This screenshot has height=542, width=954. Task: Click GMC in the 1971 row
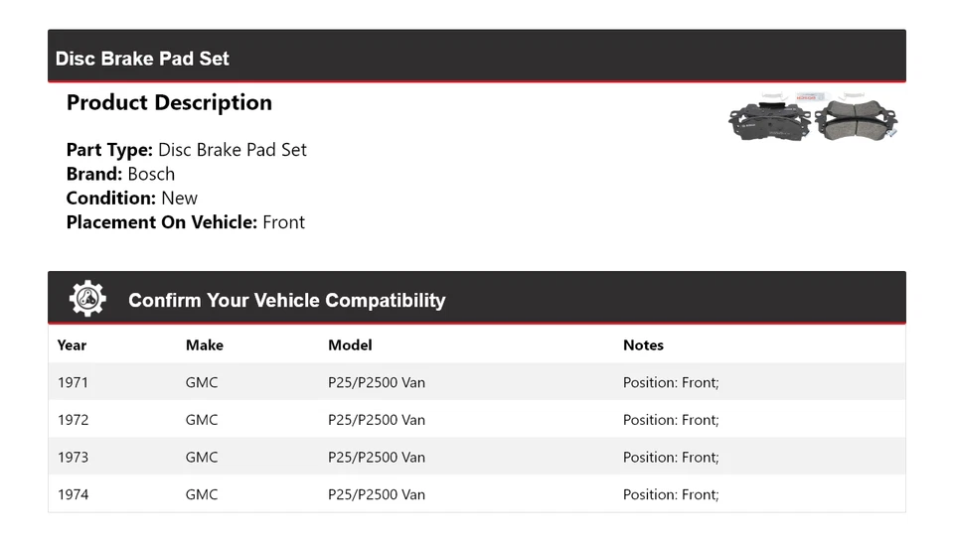click(x=202, y=382)
